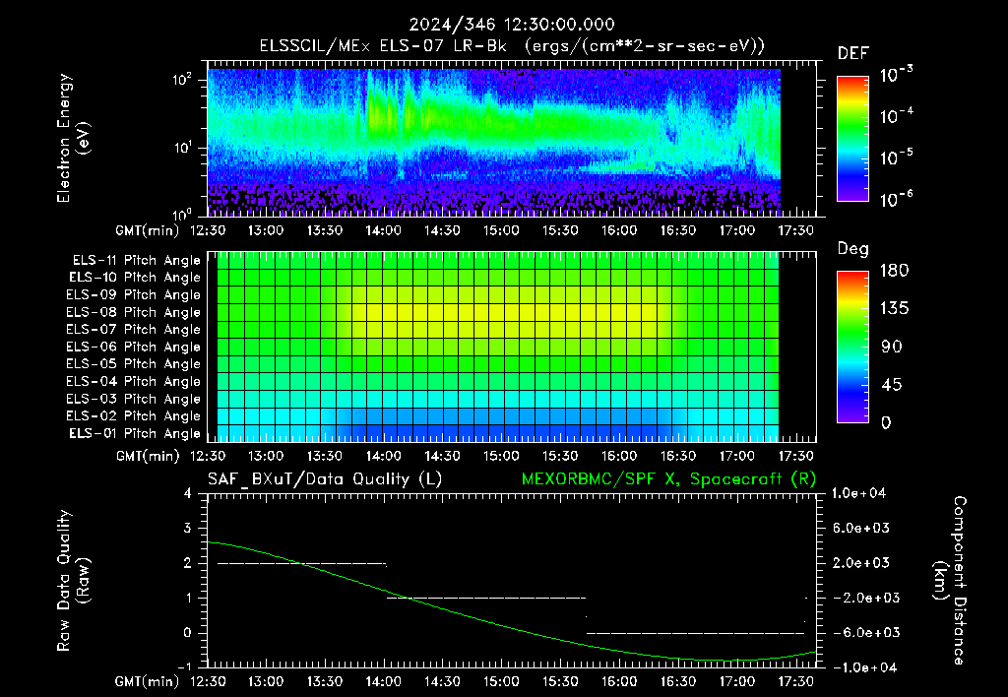Select the ELS-03 Pitch Angle row label
The height and width of the screenshot is (697, 1008).
[134, 400]
